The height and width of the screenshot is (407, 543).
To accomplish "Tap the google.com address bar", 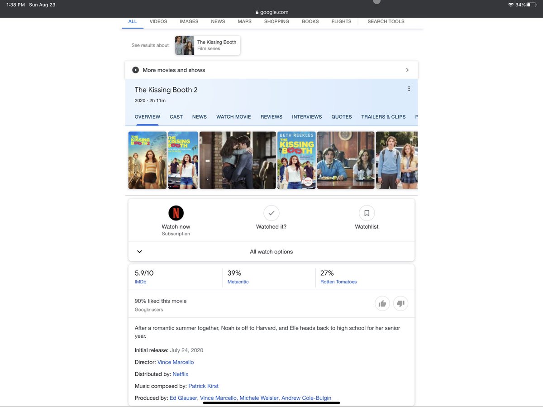I will pos(271,13).
